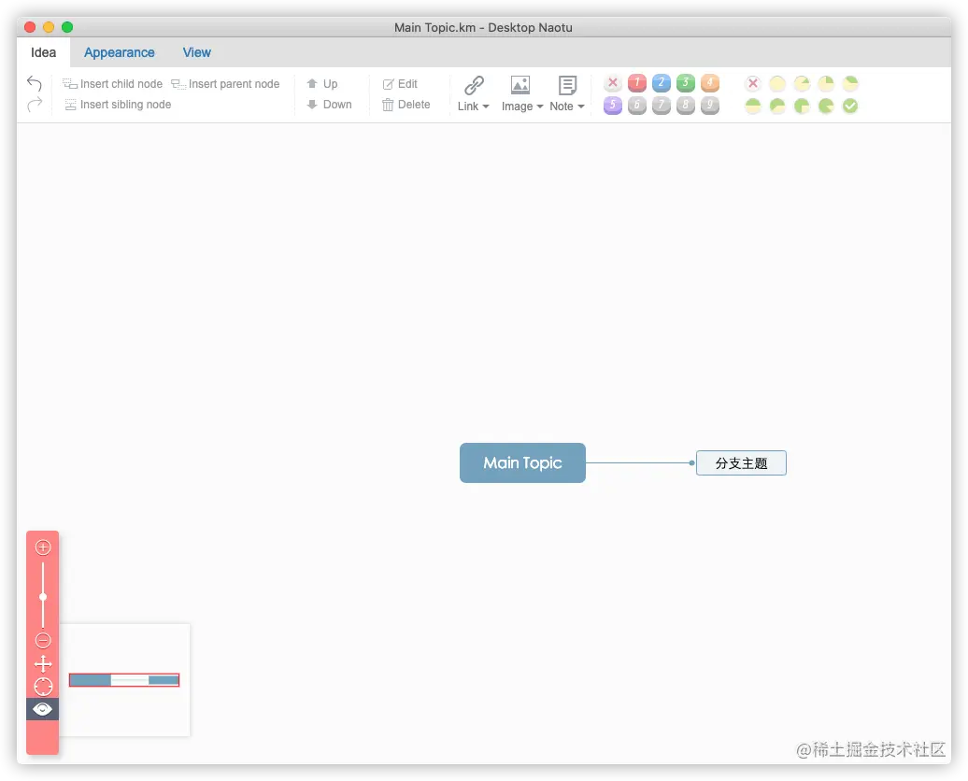968x781 pixels.
Task: Set priority 9 gray icon
Action: (710, 105)
